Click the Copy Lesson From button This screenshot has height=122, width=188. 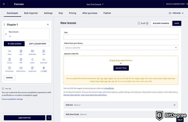click(37, 44)
